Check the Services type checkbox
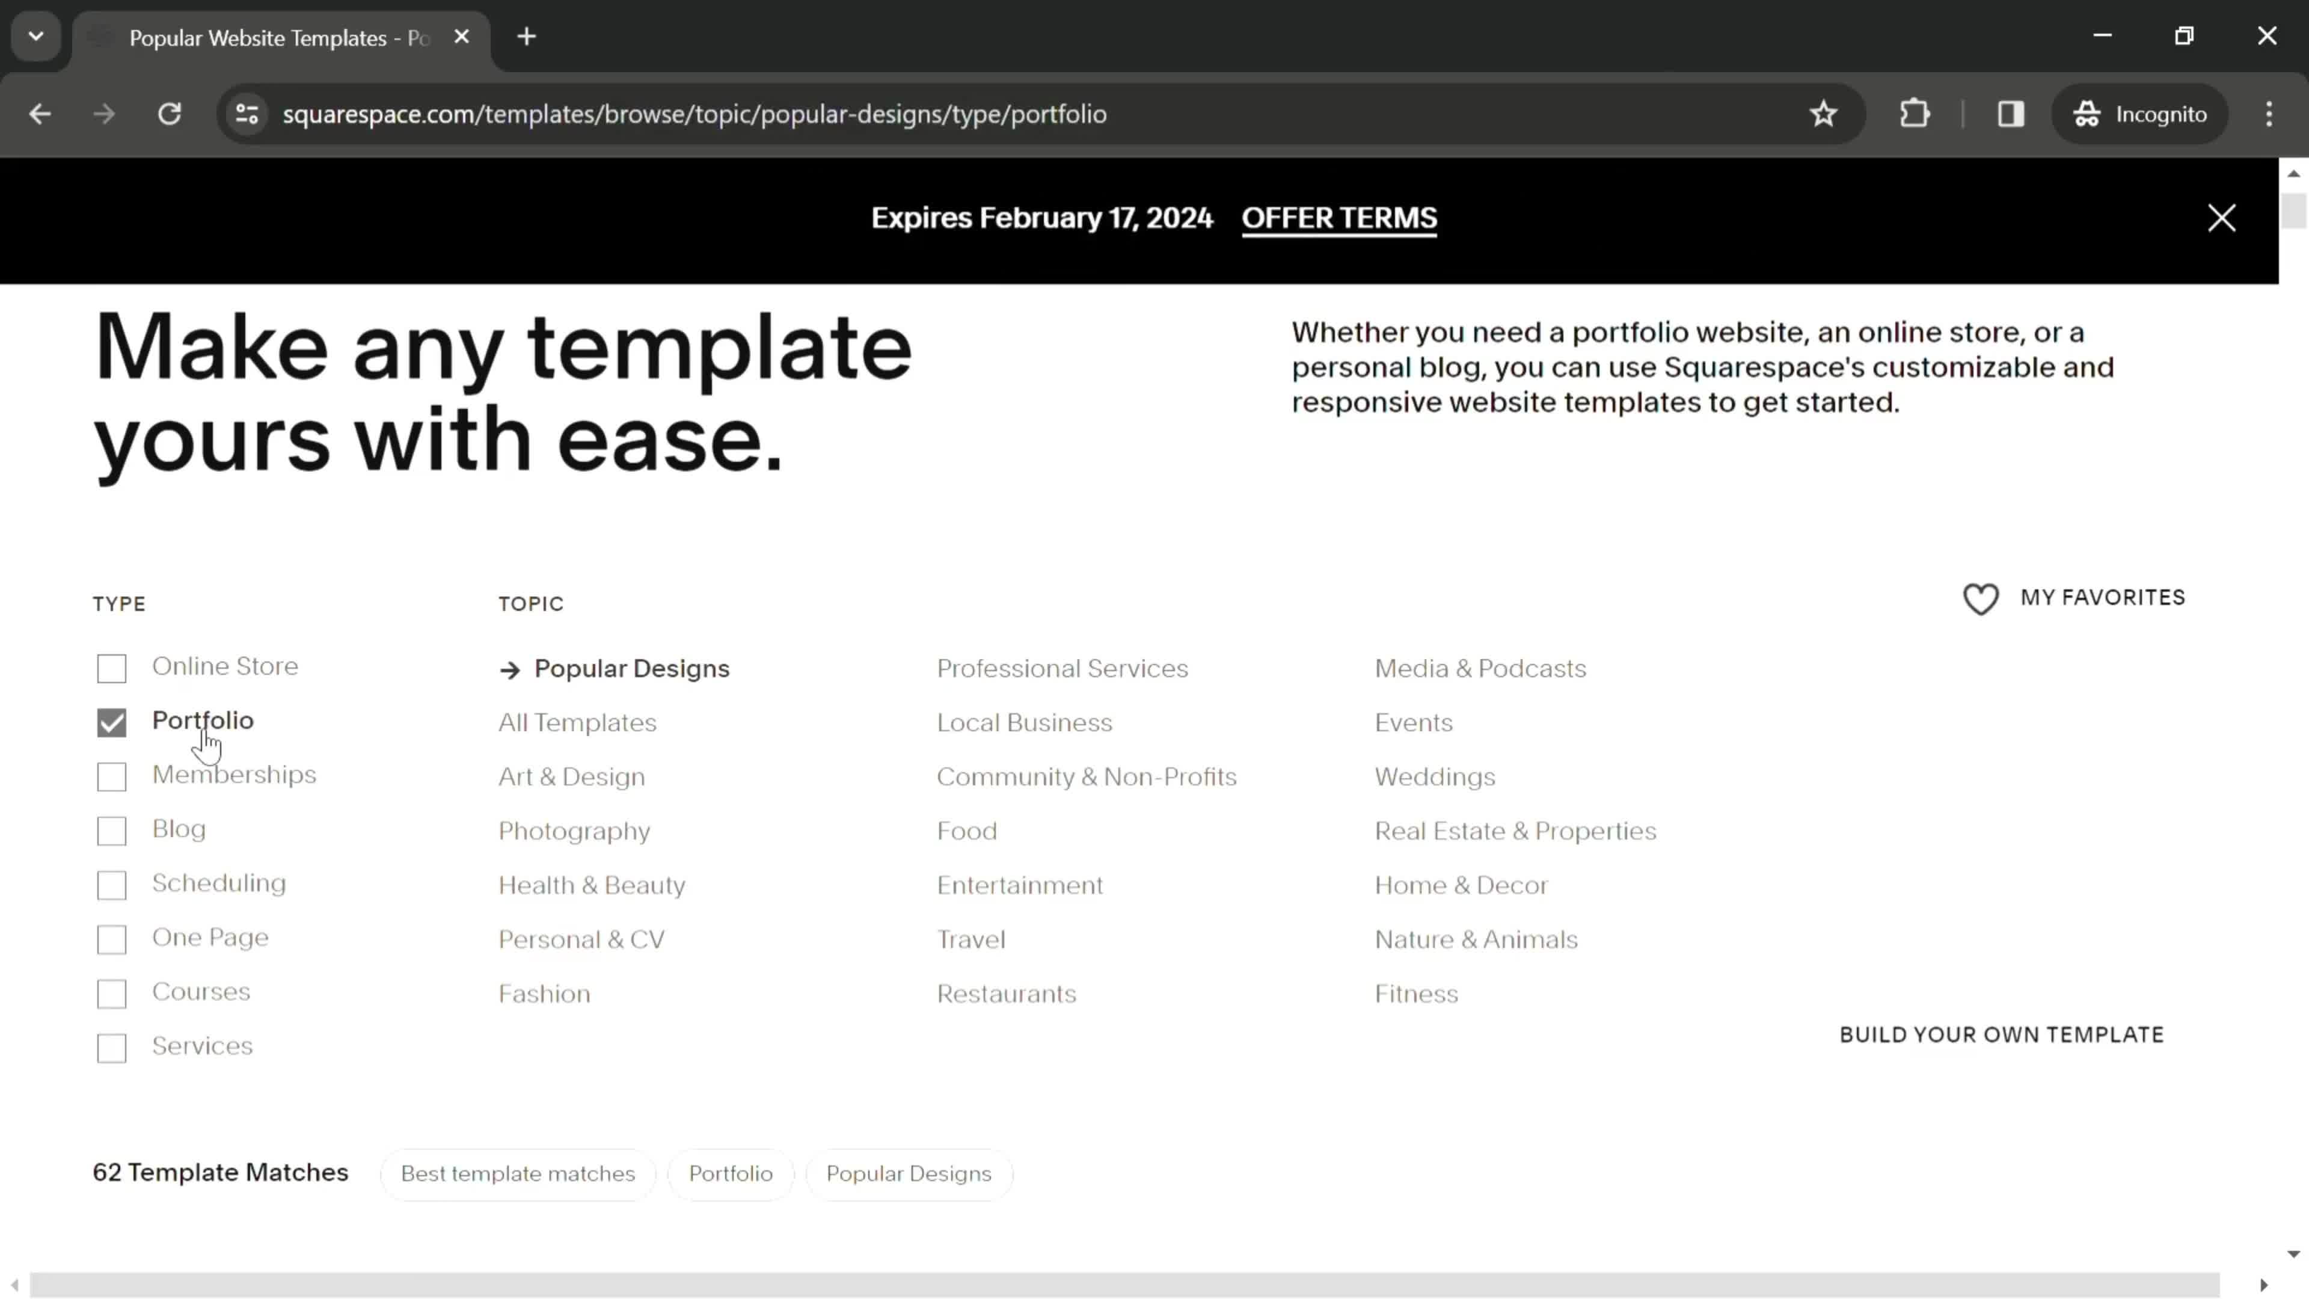 pyautogui.click(x=112, y=1048)
